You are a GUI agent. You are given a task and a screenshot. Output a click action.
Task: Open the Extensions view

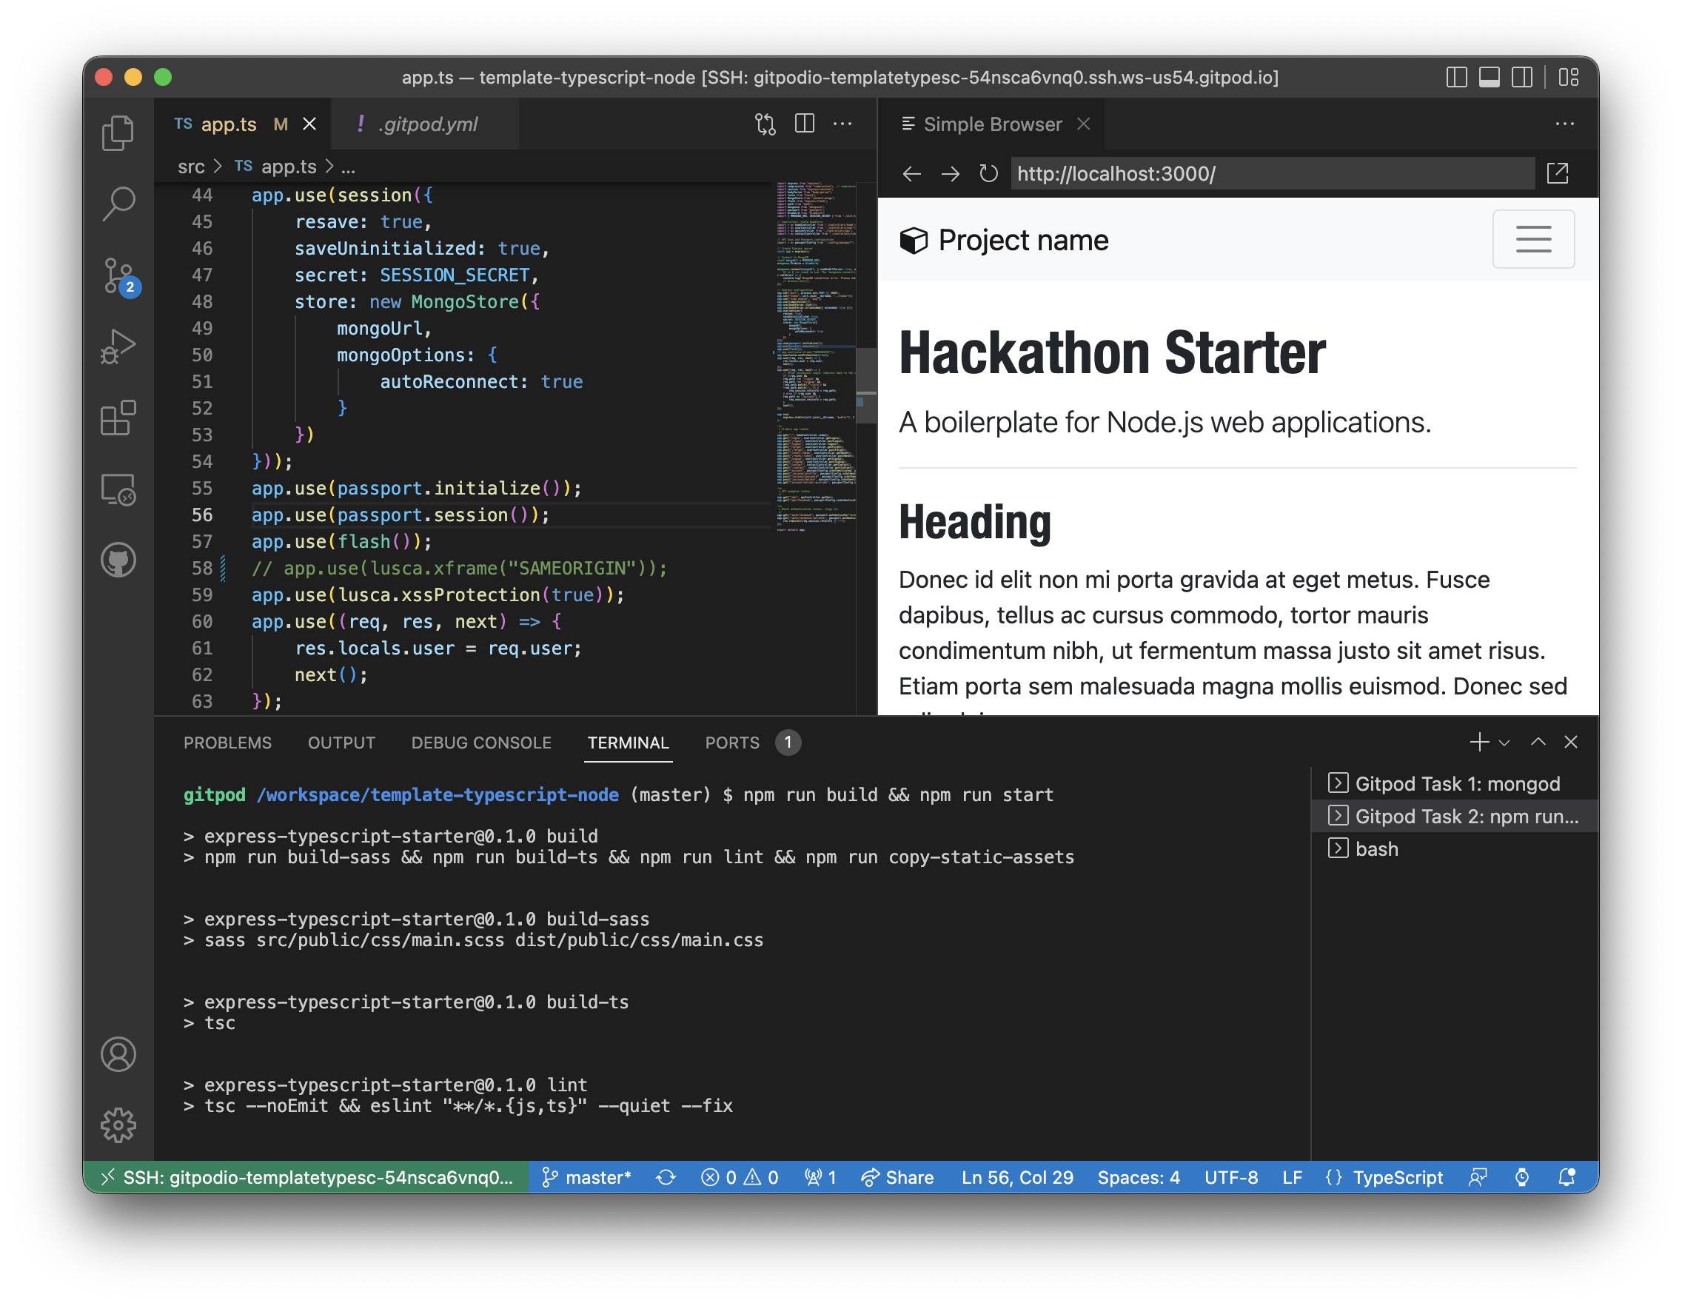118,418
